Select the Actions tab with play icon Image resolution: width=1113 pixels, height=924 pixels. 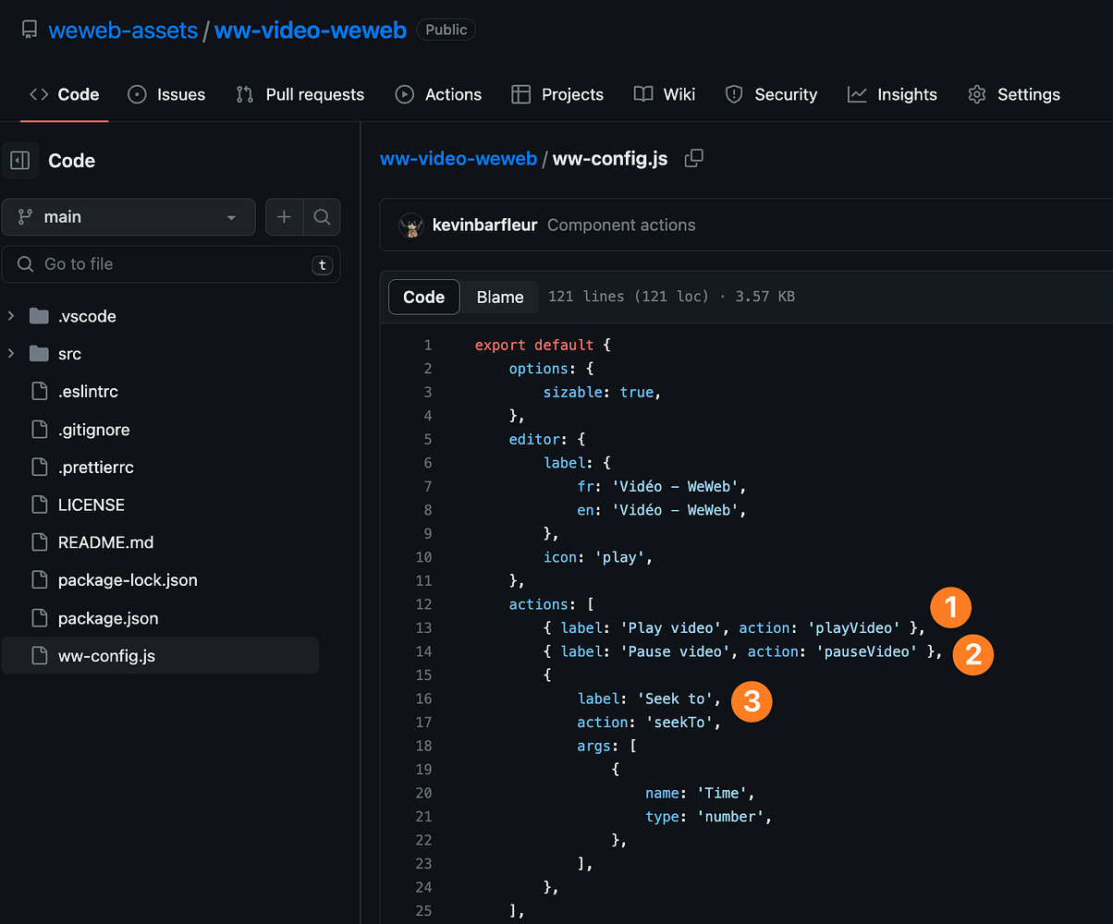403,94
